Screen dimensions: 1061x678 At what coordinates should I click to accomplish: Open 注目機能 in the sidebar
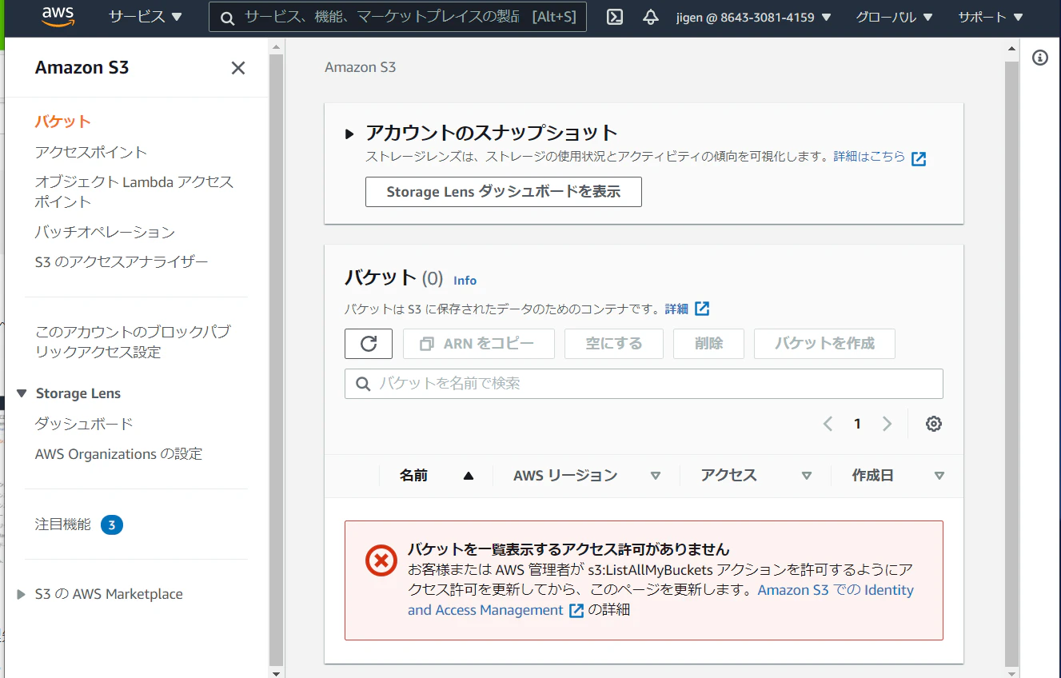[63, 525]
